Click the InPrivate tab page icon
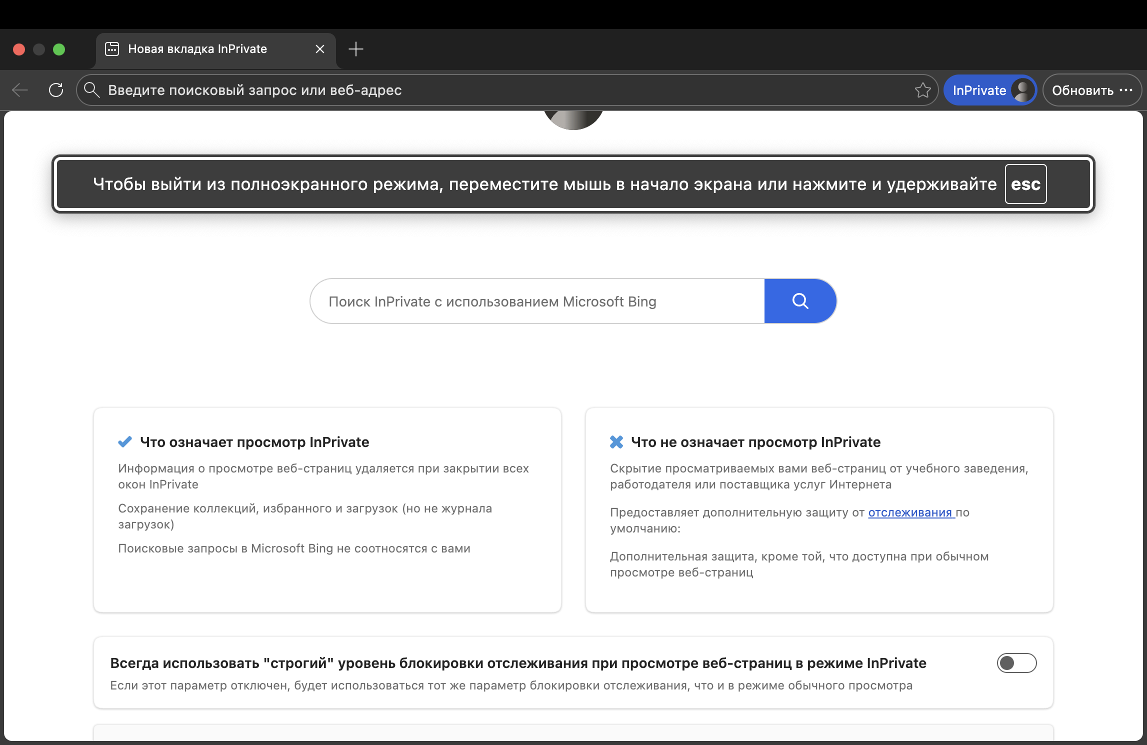Viewport: 1147px width, 745px height. point(112,49)
